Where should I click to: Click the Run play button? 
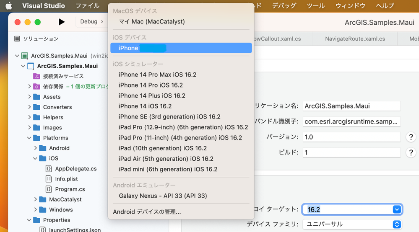tap(62, 22)
